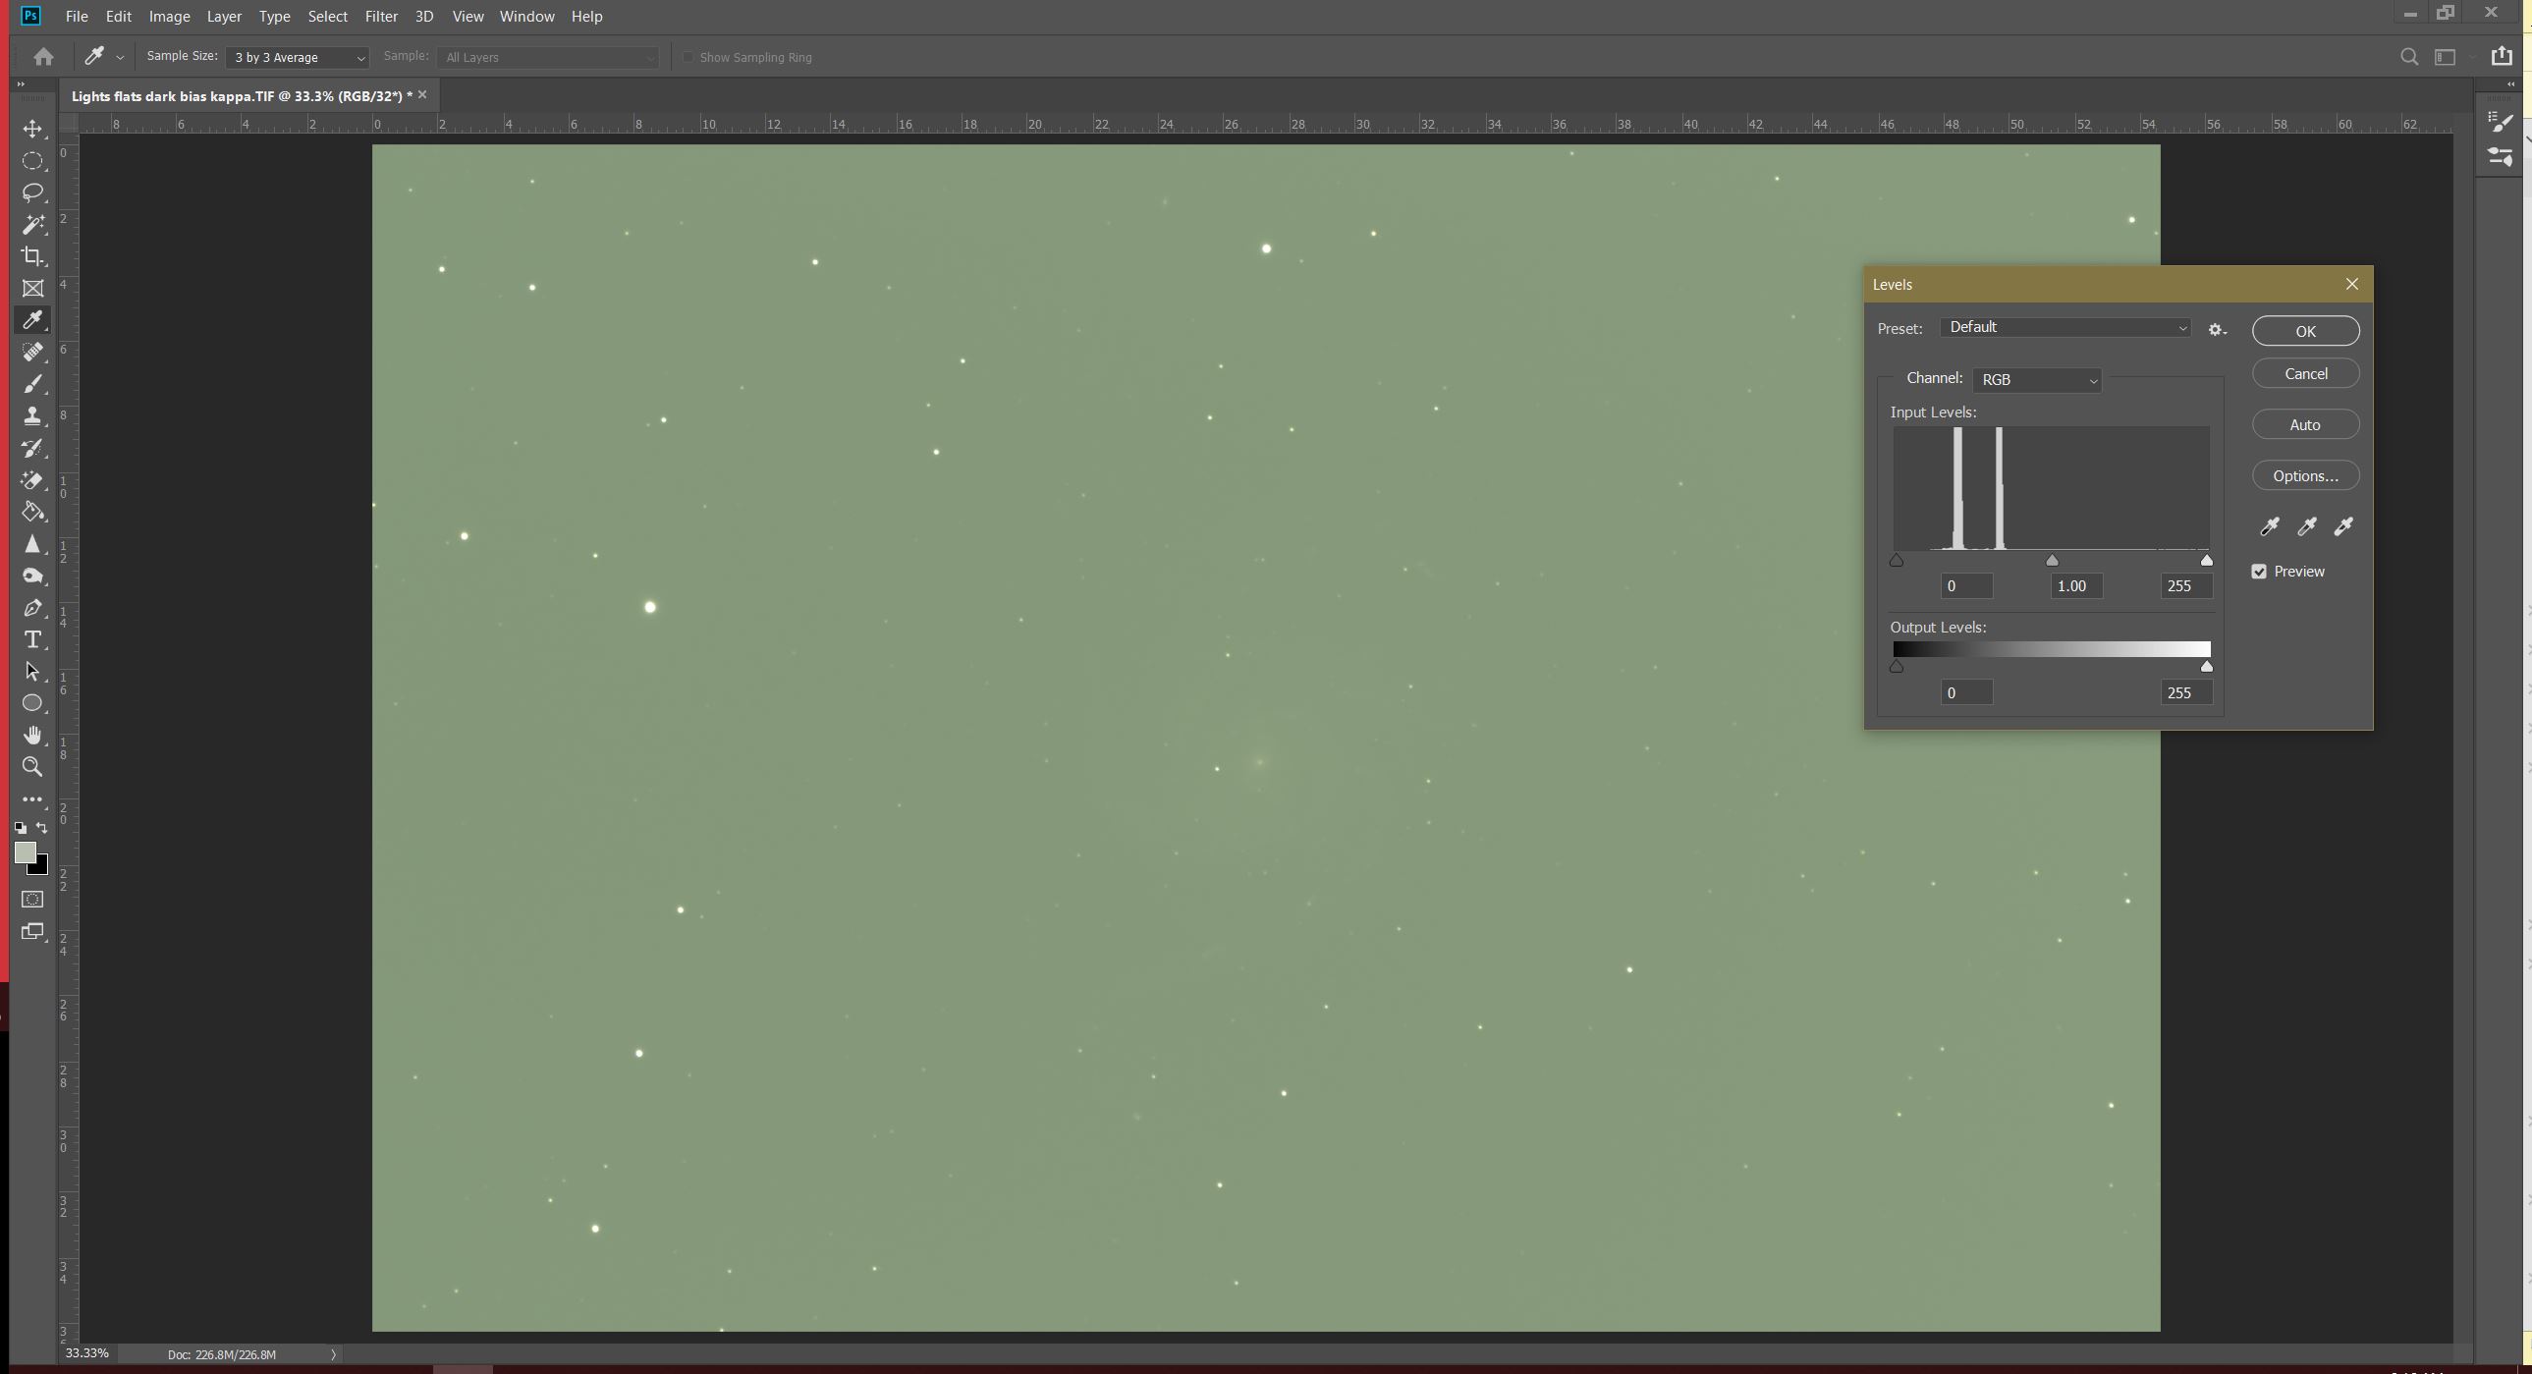Viewport: 2532px width, 1374px height.
Task: Select the Crop tool
Action: [32, 256]
